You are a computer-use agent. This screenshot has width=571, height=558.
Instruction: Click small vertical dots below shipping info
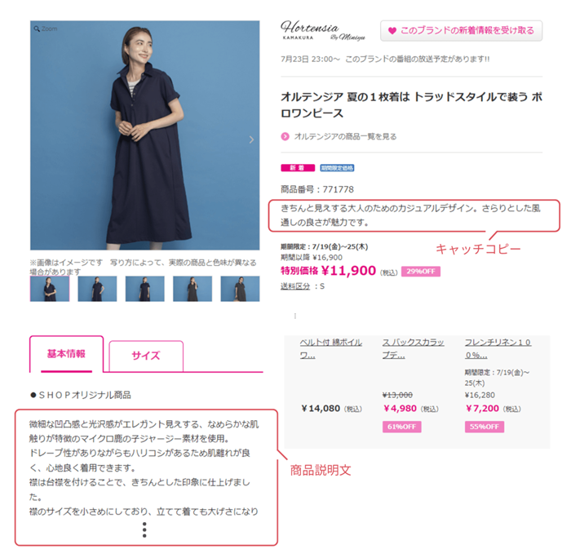pyautogui.click(x=295, y=316)
